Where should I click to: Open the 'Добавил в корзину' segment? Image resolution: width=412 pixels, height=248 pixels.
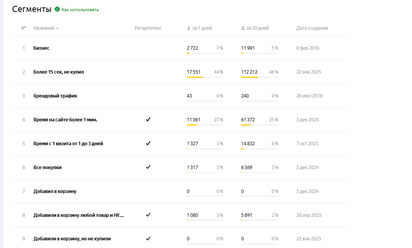55,191
